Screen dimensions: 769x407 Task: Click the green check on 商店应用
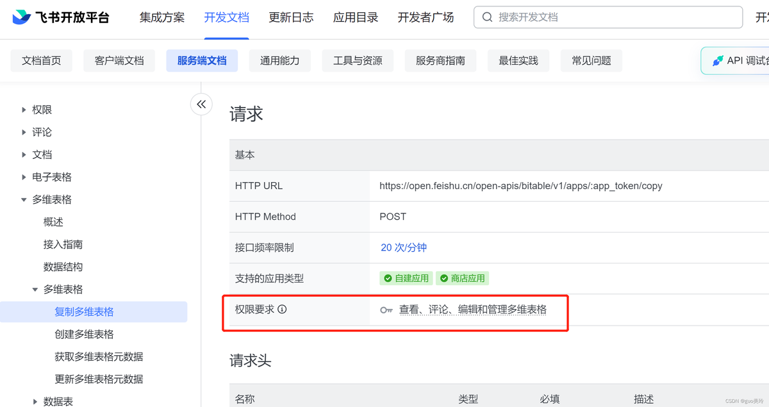(444, 278)
